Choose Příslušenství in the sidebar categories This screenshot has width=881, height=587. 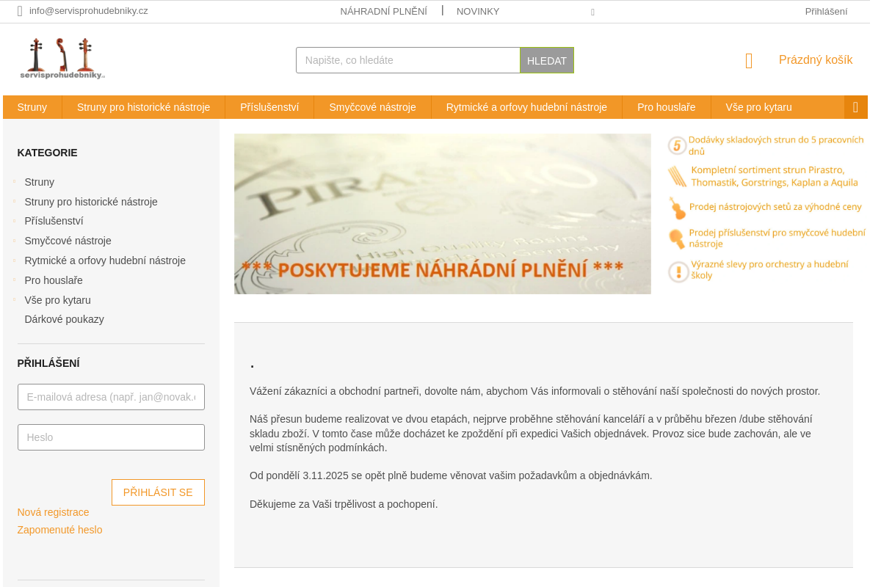coord(54,221)
